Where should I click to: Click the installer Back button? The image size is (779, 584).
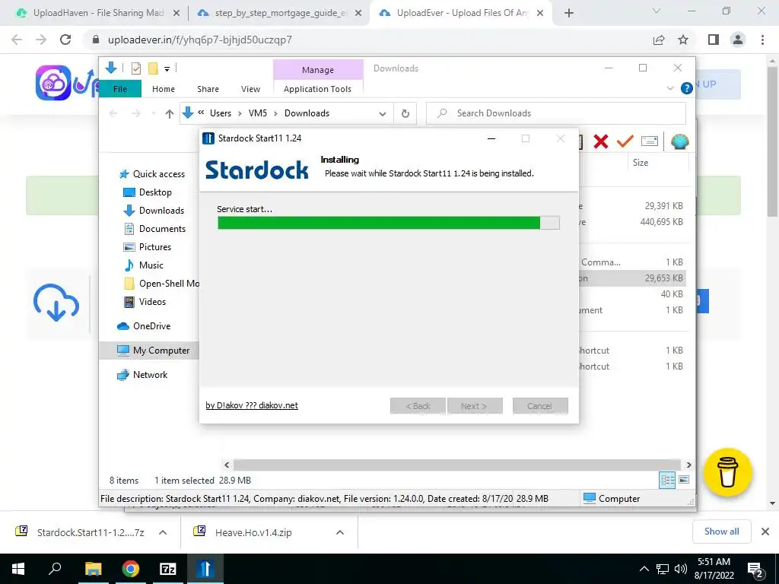click(x=418, y=406)
